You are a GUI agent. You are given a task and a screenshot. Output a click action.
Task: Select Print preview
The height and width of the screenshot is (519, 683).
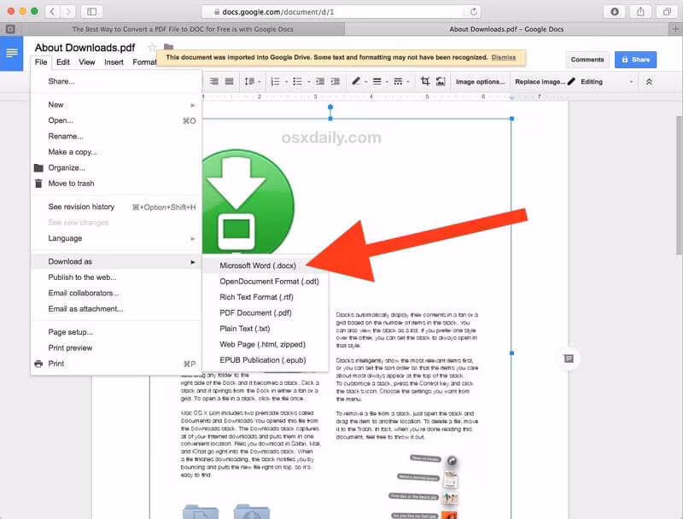[x=116, y=348]
